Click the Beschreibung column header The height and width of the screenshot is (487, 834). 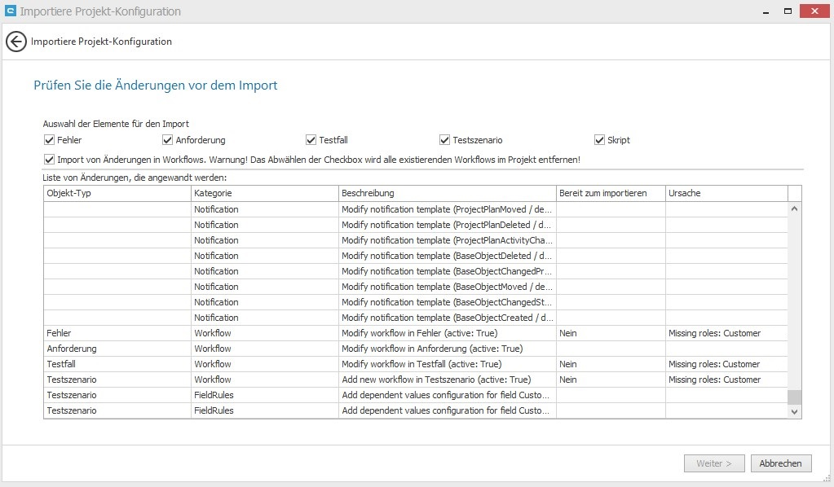coord(447,193)
